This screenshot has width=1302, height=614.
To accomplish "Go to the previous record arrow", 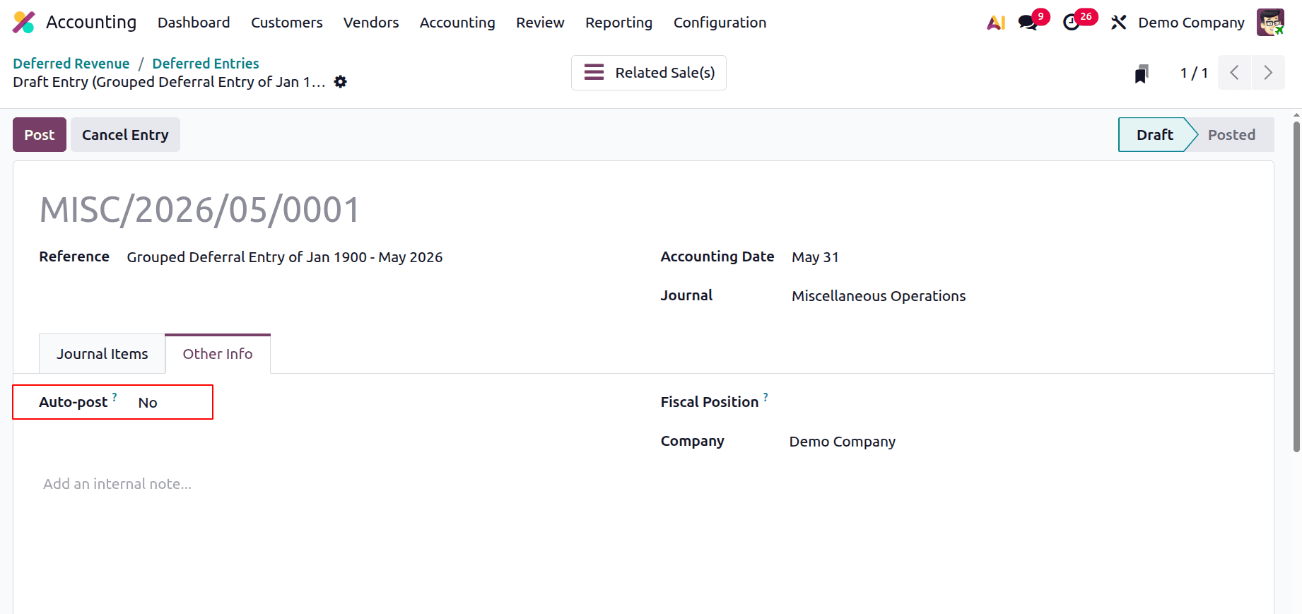I will [1234, 73].
